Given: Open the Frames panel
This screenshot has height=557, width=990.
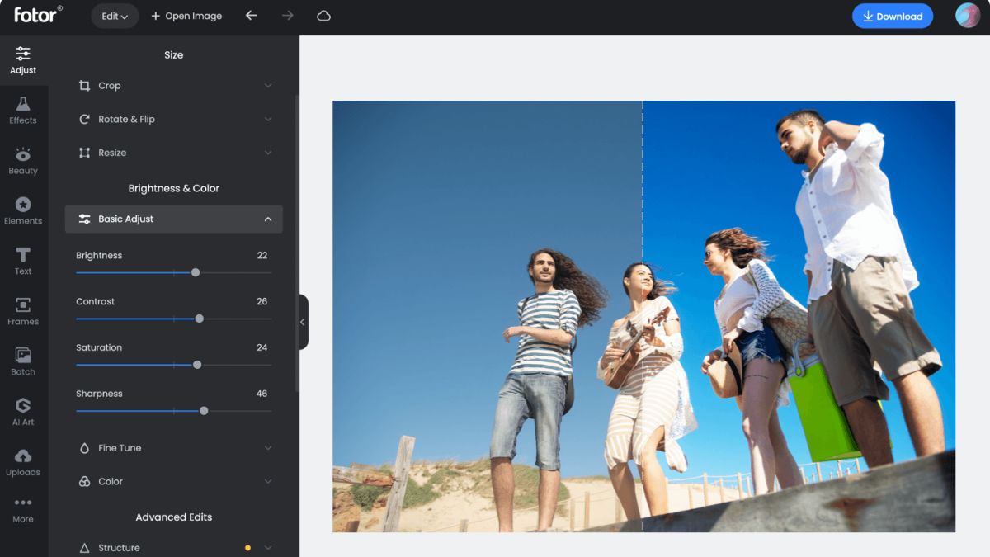Looking at the screenshot, I should pyautogui.click(x=23, y=311).
